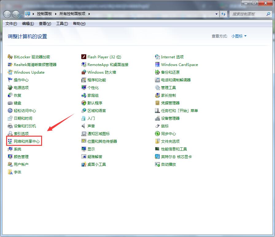This screenshot has width=275, height=237.
Task: Open the 工具(T) menu
Action: click(x=62, y=24)
